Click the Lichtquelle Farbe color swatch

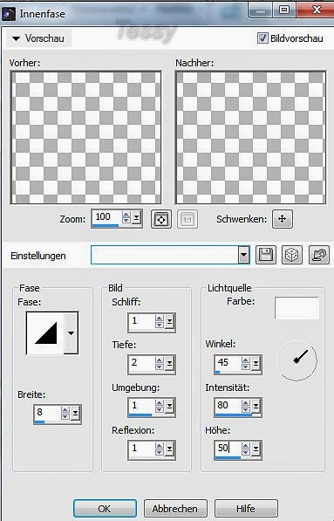point(297,308)
